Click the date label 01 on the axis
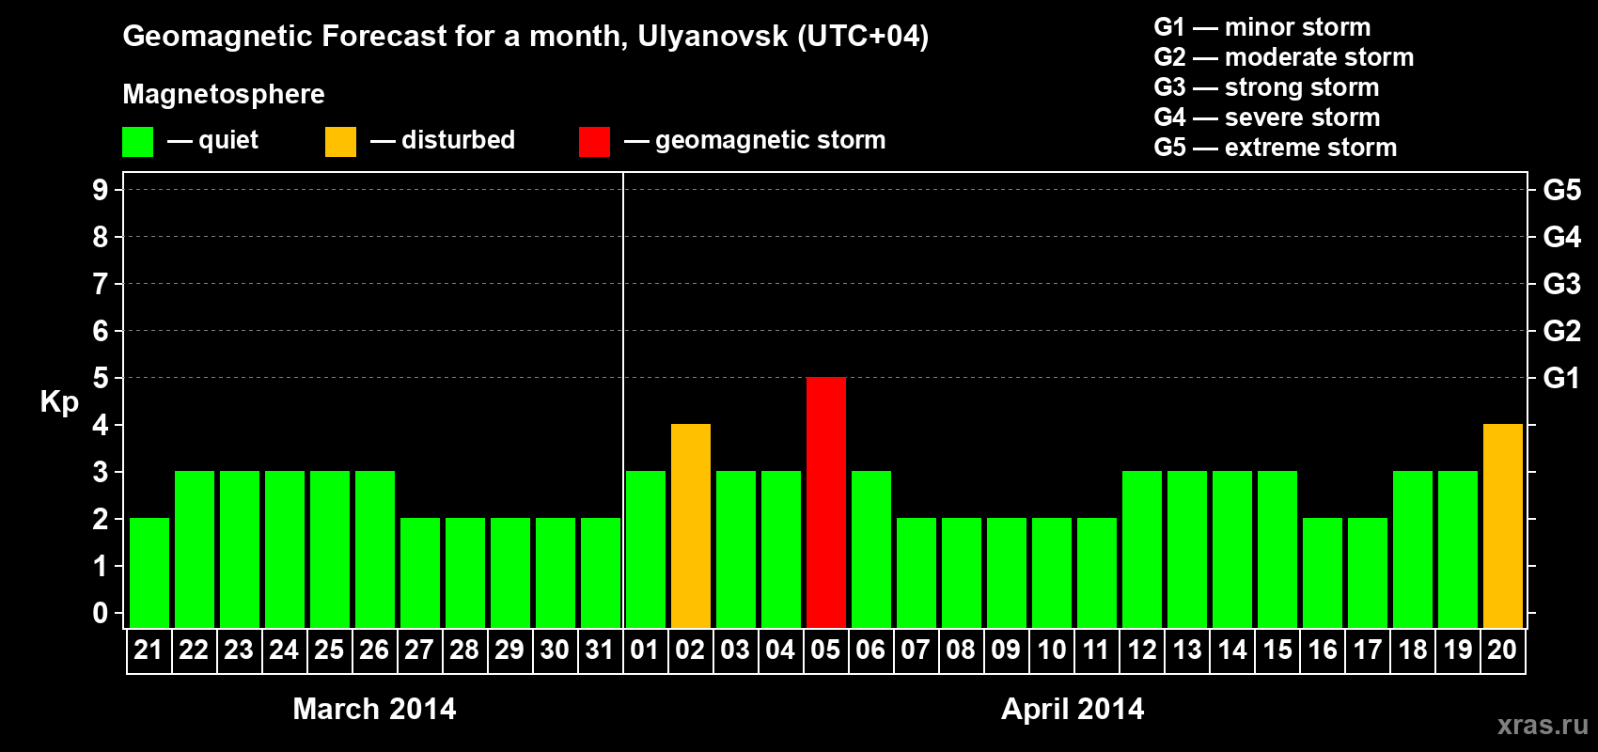This screenshot has height=752, width=1598. pos(645,650)
